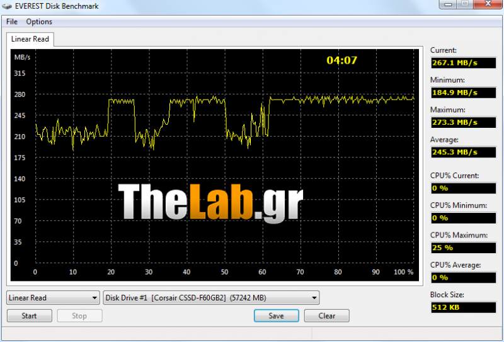Click the Average: label

(444, 140)
